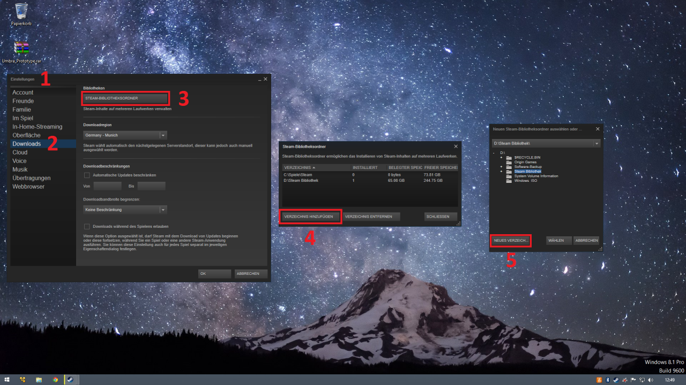Click ABBRECHEN in the folder chooser dialog
Screen dimensions: 686x385
point(587,241)
